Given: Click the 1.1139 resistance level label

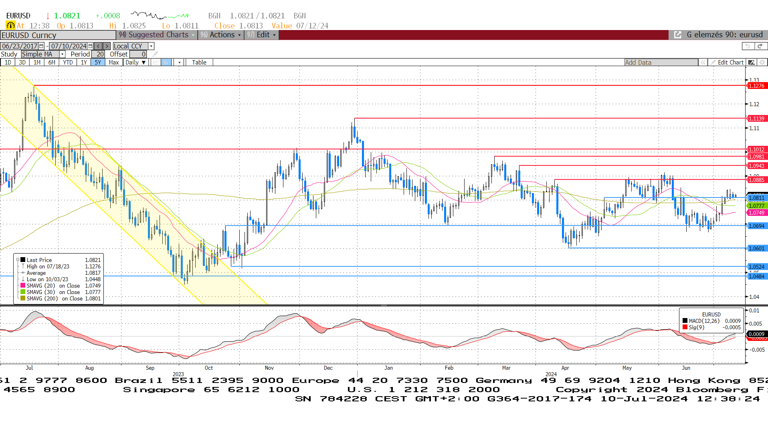Looking at the screenshot, I should point(757,119).
